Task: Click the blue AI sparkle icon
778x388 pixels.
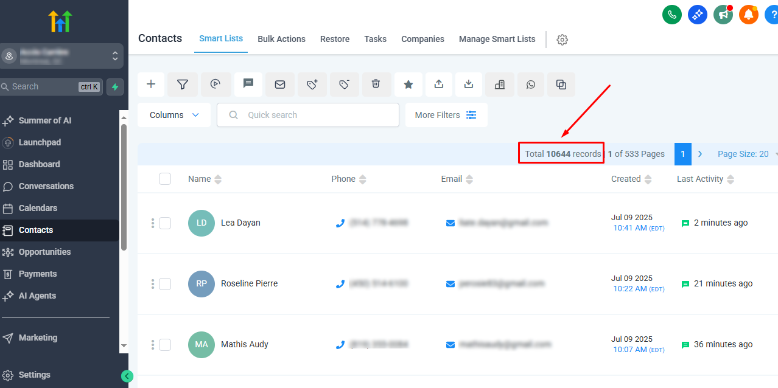Action: click(x=698, y=15)
